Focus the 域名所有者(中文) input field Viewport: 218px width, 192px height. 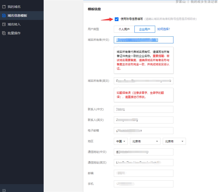click(143, 40)
